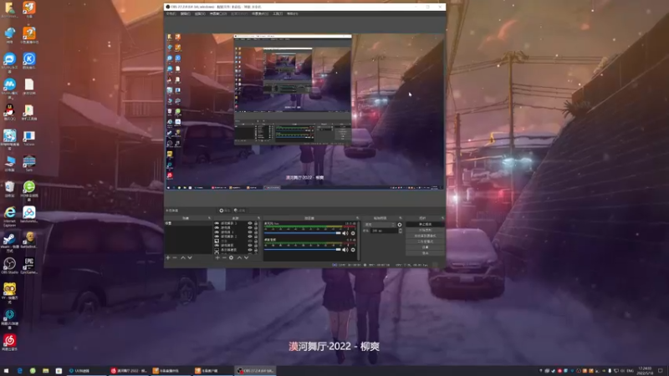Remove the selected source with the Sources minus icon
The height and width of the screenshot is (376, 669).
coord(224,257)
